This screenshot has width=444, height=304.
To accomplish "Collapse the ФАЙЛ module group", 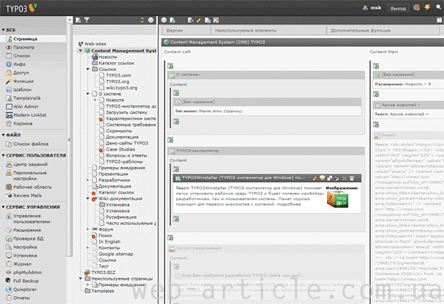I will pos(3,135).
